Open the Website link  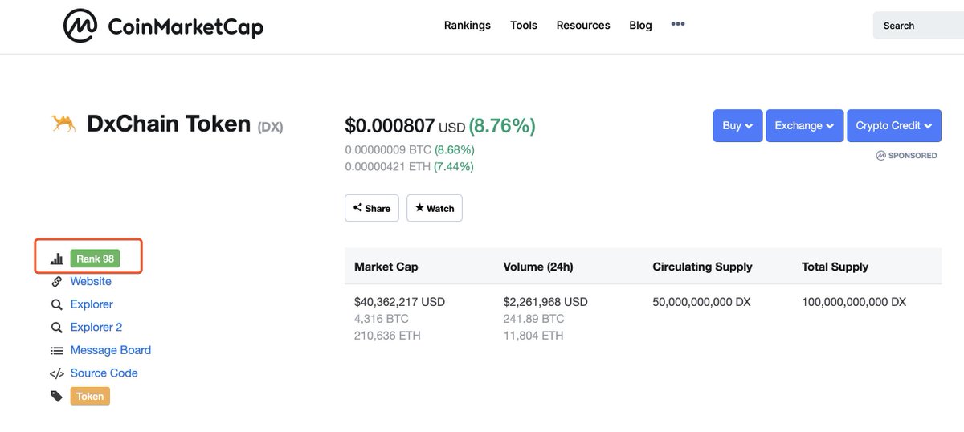click(x=91, y=282)
